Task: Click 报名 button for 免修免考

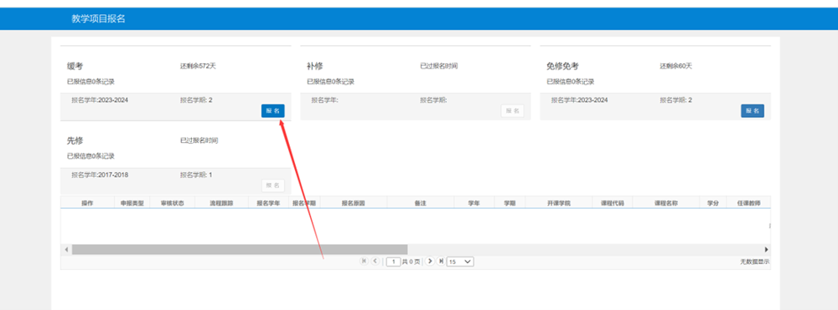Action: point(753,111)
